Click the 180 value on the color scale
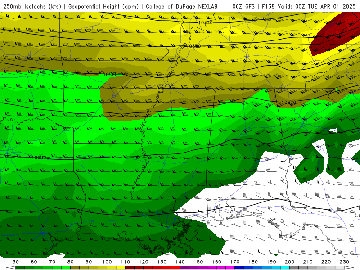 tap(253, 262)
